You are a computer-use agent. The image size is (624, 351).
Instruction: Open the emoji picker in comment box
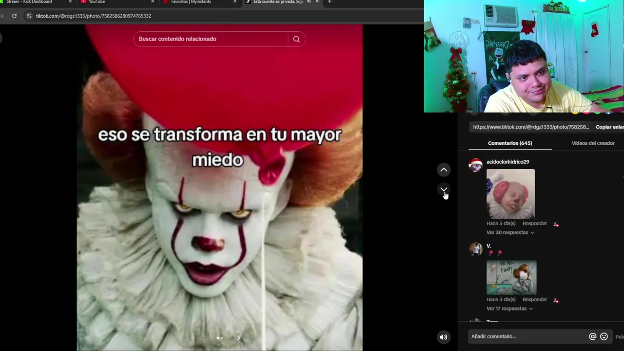(604, 336)
